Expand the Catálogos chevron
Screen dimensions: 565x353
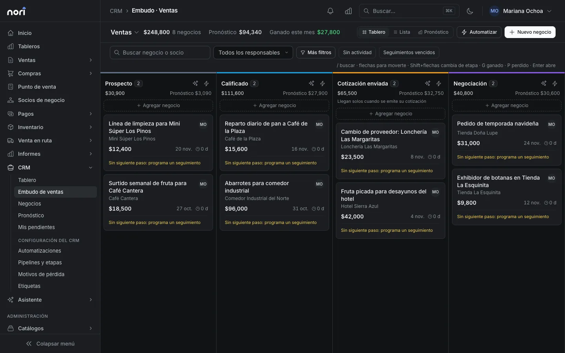[x=91, y=328]
